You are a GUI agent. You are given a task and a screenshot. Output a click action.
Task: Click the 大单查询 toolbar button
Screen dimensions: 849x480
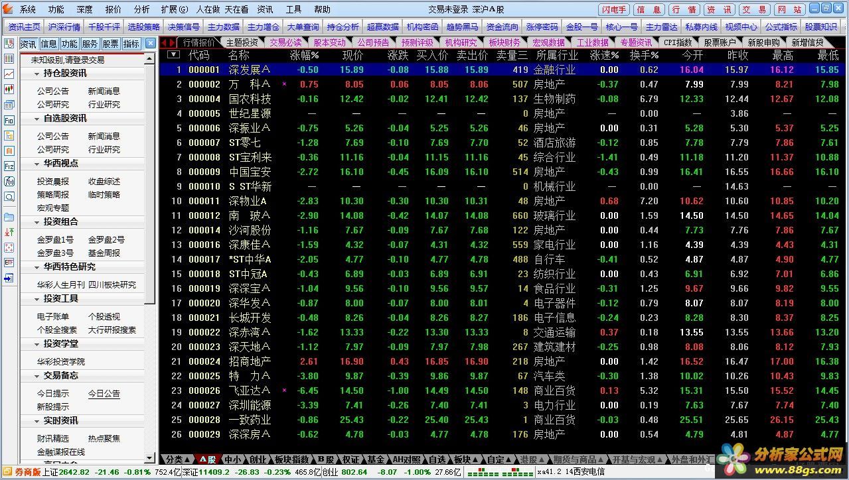(303, 27)
